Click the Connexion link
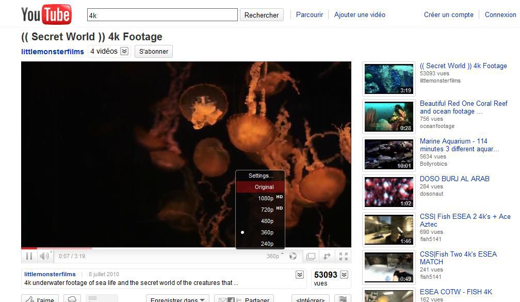This screenshot has width=520, height=302. tap(500, 14)
